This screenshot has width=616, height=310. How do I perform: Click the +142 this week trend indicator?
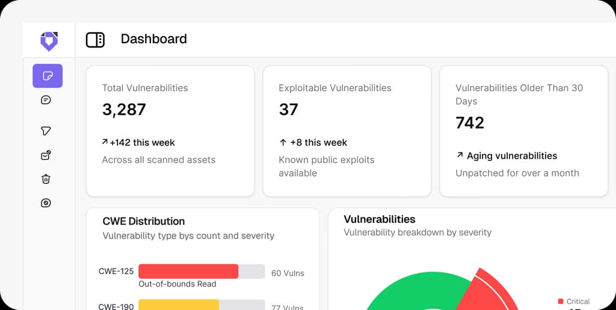pyautogui.click(x=139, y=142)
